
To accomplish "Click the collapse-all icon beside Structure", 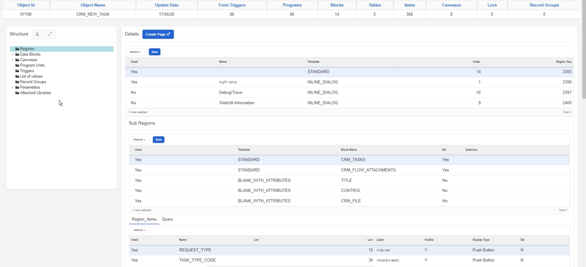I will [x=37, y=34].
